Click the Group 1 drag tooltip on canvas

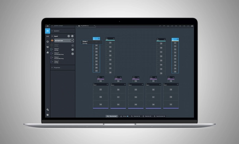(x=92, y=42)
